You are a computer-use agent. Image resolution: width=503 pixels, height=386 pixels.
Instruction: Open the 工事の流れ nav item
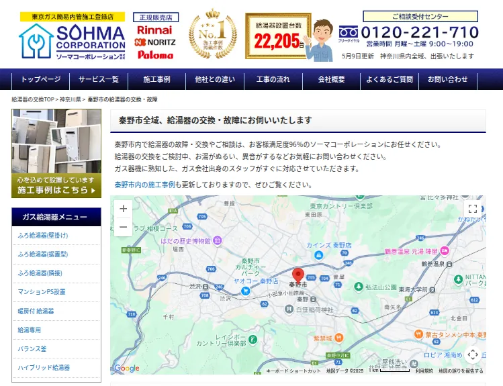tap(273, 79)
